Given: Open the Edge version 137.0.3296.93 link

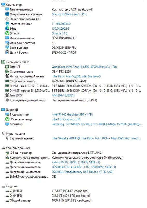Looking at the screenshot, I should [60, 29].
